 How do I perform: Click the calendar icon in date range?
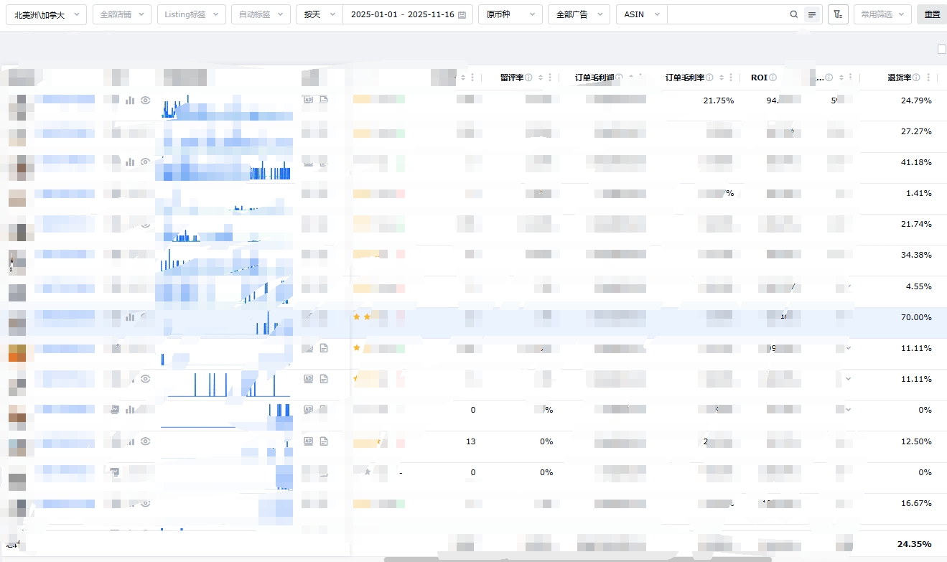[462, 14]
